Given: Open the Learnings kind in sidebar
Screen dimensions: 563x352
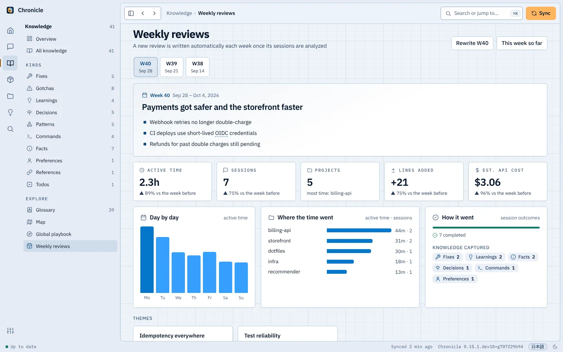Looking at the screenshot, I should (70, 101).
